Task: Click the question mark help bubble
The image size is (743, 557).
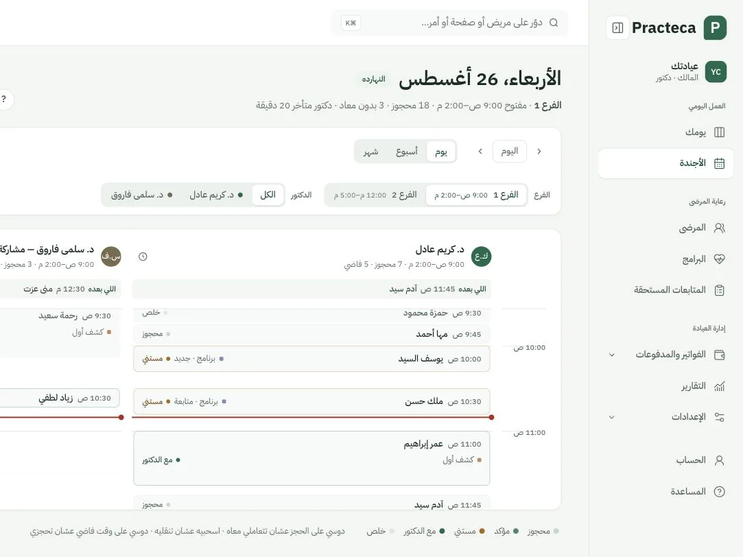Action: [x=4, y=99]
